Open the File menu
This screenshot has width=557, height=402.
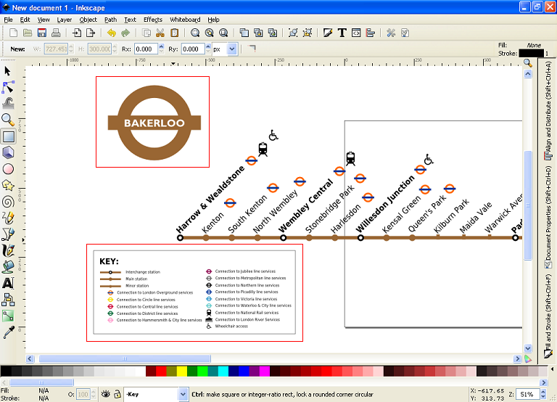(8, 20)
